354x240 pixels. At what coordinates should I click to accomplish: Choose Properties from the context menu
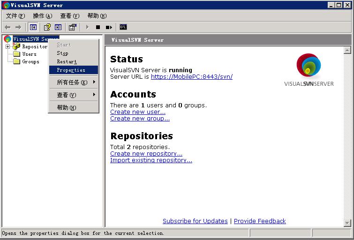(x=74, y=70)
